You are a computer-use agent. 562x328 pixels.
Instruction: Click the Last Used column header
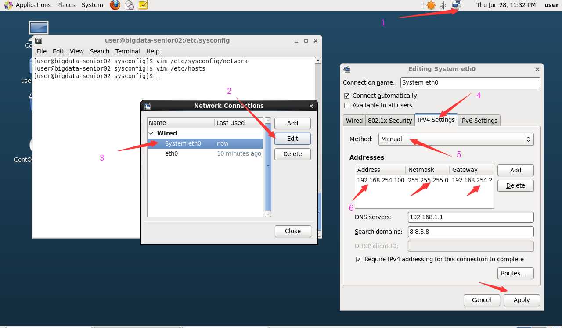coord(238,123)
